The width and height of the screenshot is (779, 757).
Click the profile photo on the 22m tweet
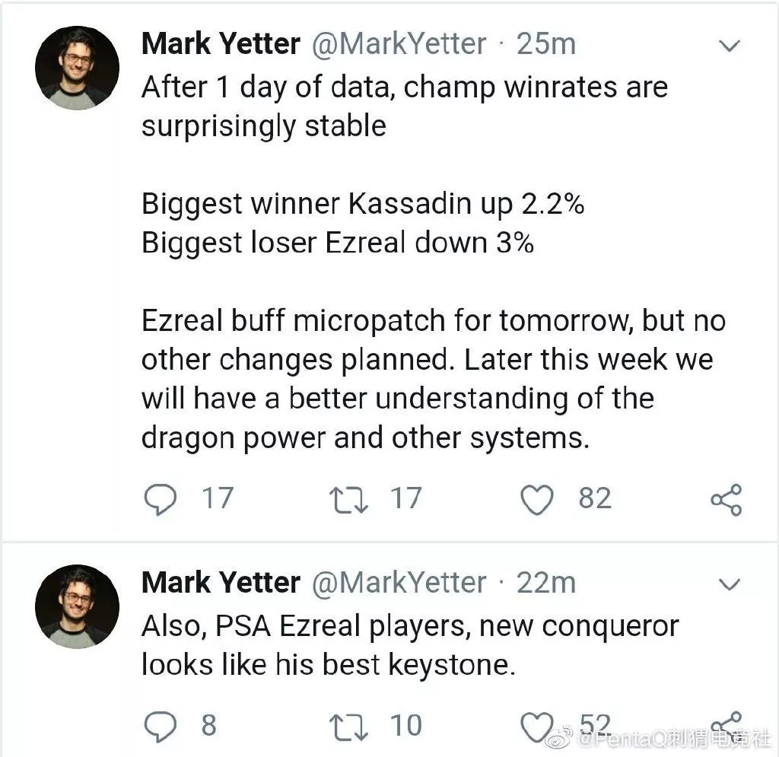pos(78,606)
